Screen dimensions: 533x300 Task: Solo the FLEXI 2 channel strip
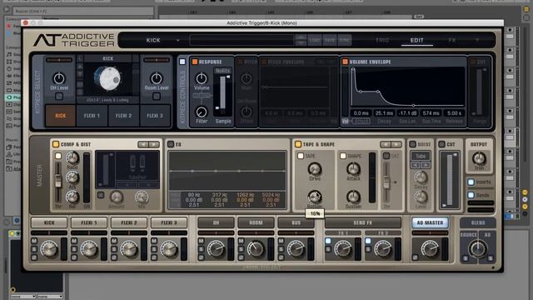point(114,249)
